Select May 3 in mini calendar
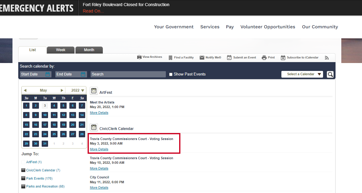 click(x=45, y=106)
